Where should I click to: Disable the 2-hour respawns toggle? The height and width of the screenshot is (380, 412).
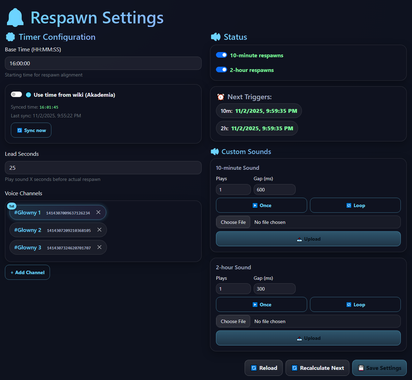click(221, 70)
